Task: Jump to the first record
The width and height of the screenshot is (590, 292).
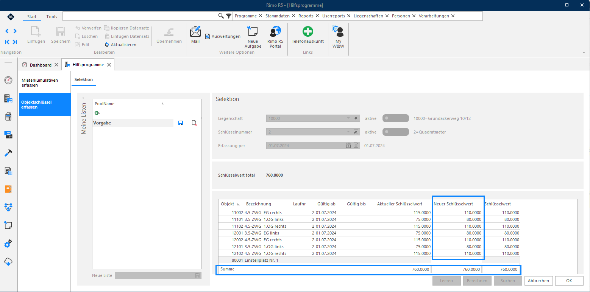Action: [x=7, y=42]
